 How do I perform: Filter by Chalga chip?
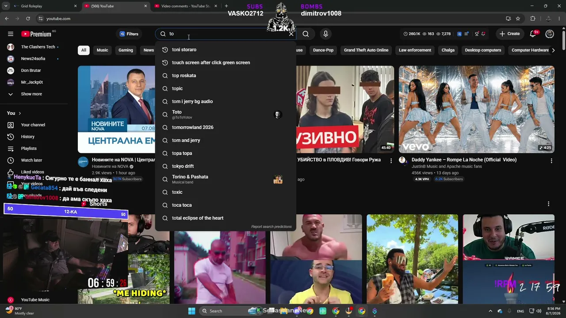pos(448,50)
